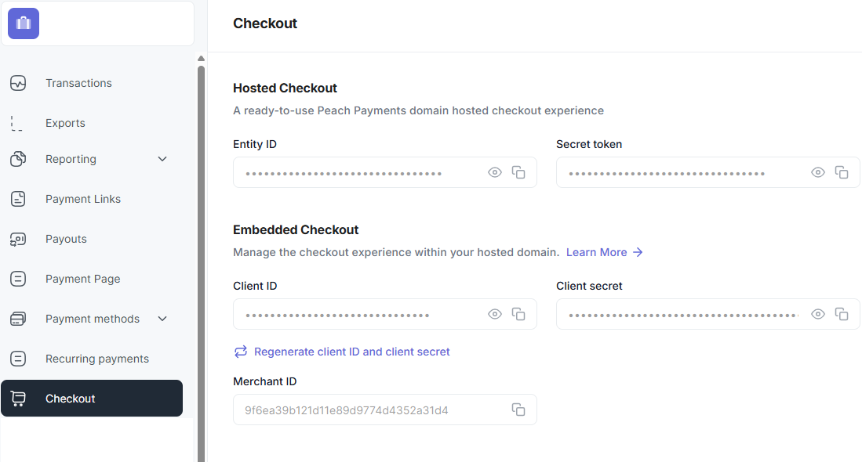Click the Entity ID label
This screenshot has width=862, height=462.
[255, 144]
